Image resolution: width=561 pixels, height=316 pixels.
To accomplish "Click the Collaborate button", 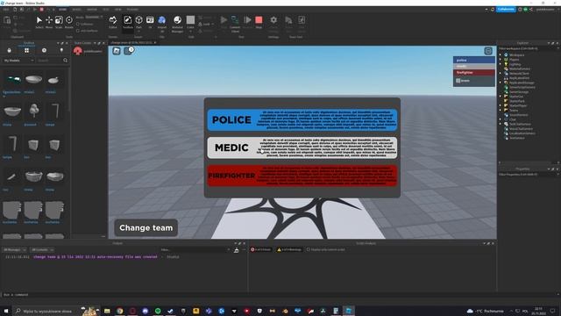I will pos(506,10).
